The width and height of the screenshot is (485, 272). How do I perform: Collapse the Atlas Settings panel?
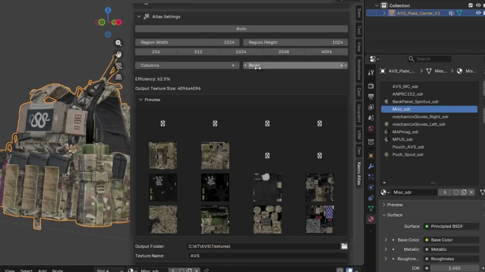pyautogui.click(x=139, y=17)
